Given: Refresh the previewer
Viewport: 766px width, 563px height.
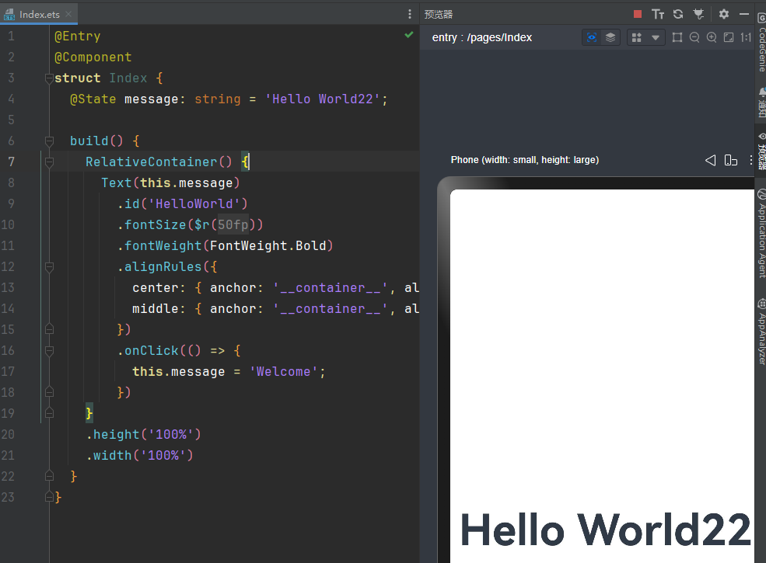Looking at the screenshot, I should click(678, 14).
